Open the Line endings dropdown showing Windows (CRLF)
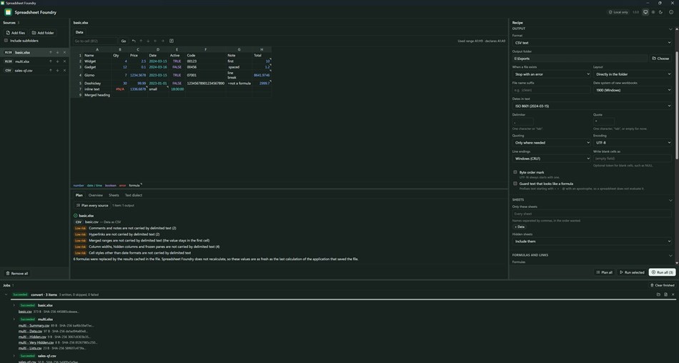This screenshot has height=363, width=679. coord(551,159)
